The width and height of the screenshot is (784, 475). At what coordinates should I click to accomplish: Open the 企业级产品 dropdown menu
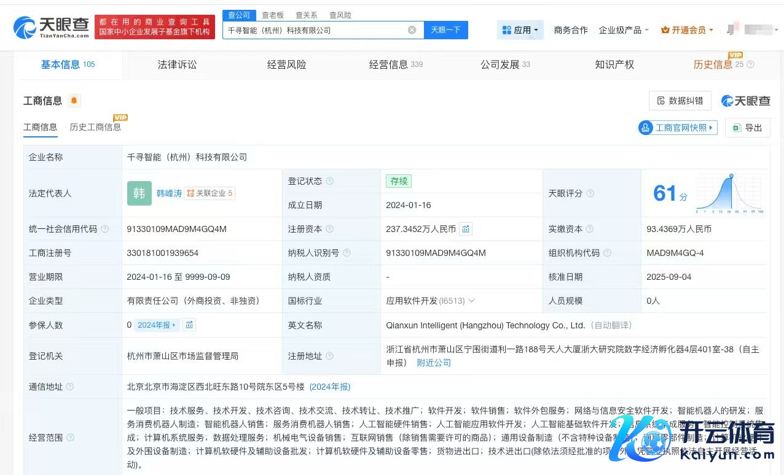click(624, 30)
